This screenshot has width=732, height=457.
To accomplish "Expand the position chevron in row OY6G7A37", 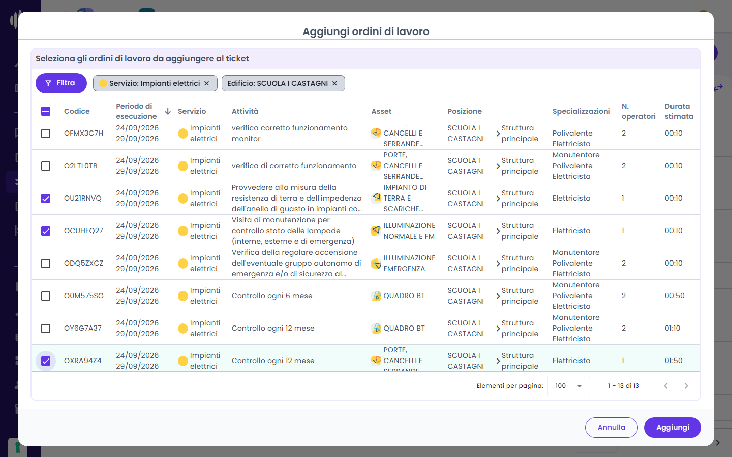I will [x=498, y=329].
